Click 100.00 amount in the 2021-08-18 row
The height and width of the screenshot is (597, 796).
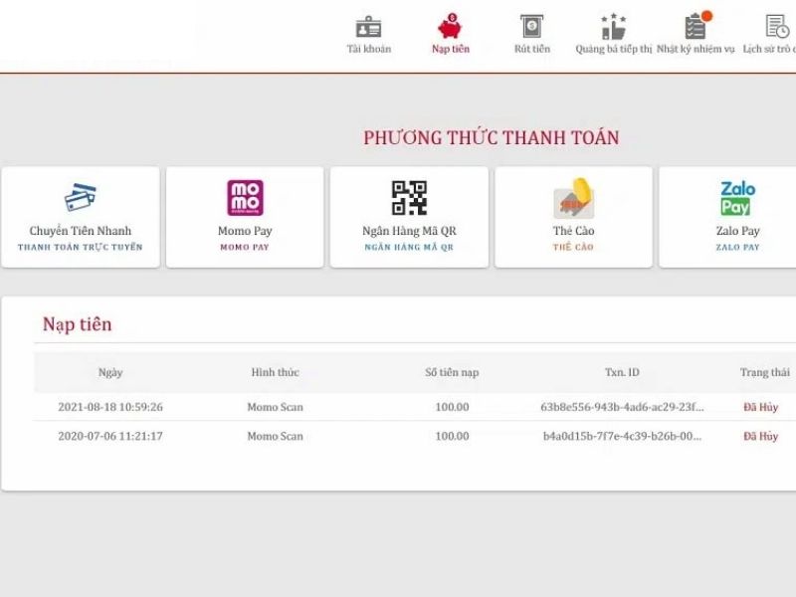452,407
